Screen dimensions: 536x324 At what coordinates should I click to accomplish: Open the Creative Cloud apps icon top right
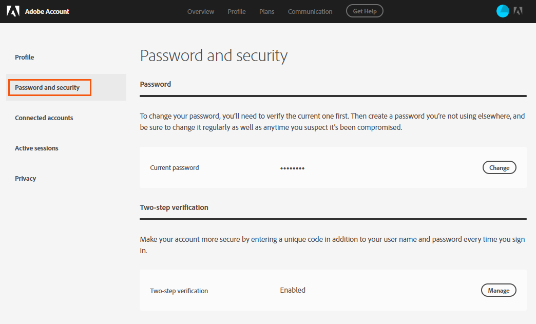click(518, 10)
